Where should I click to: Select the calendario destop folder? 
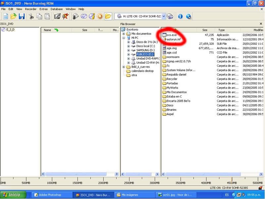(142, 71)
